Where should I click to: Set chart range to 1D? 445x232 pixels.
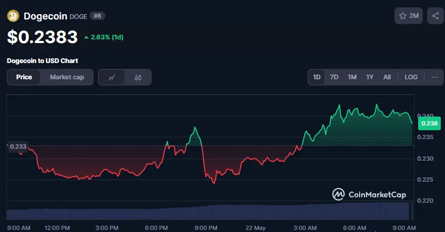pyautogui.click(x=317, y=77)
